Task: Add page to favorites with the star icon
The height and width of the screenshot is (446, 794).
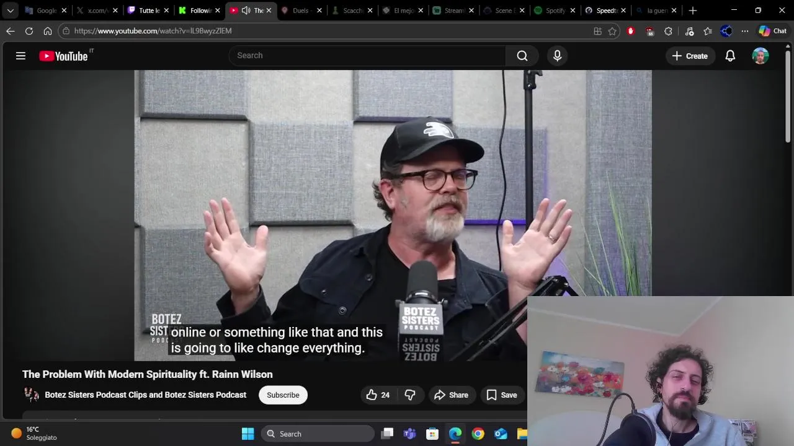Action: point(612,31)
